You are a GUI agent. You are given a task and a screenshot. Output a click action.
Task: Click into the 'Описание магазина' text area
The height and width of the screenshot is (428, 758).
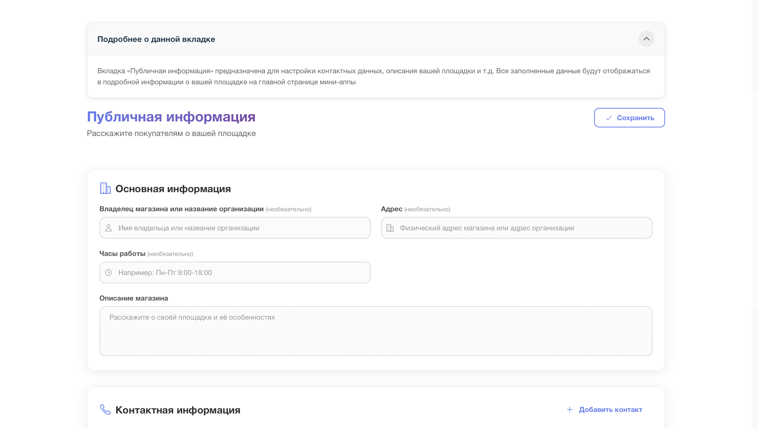(375, 331)
